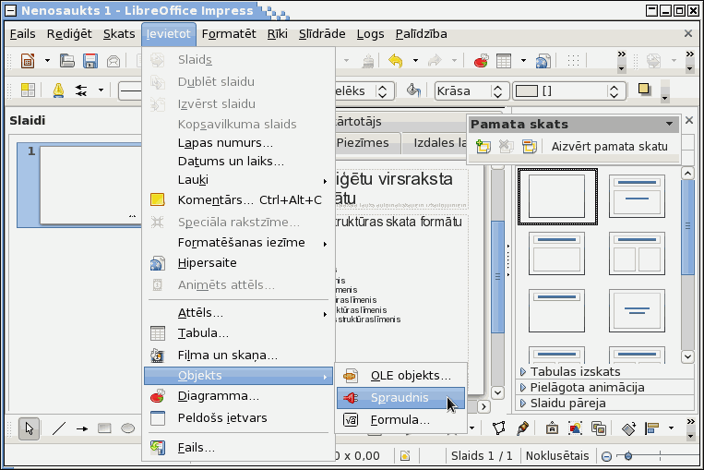Screen dimensions: 704x470
Task: Click the New master icon in Pamata skats
Action: coord(483,146)
